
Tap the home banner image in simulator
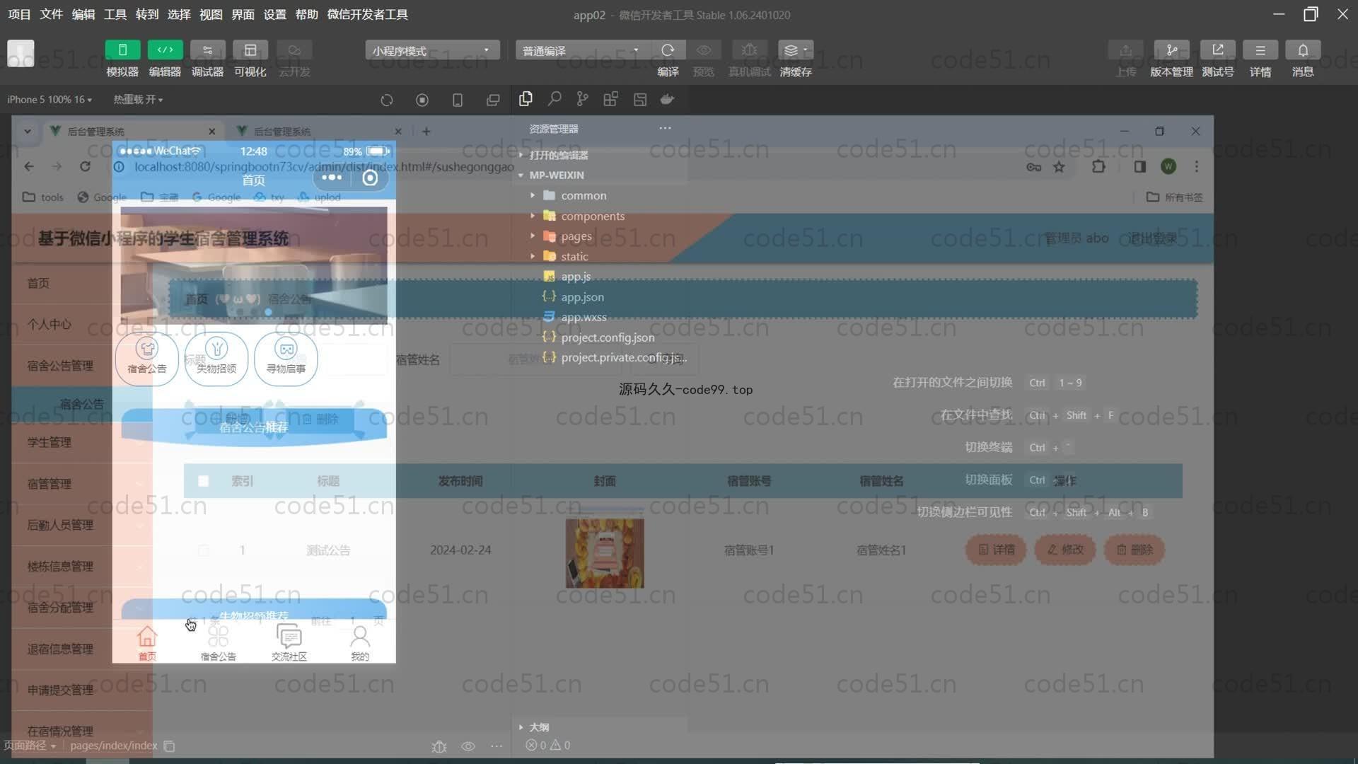pyautogui.click(x=254, y=265)
